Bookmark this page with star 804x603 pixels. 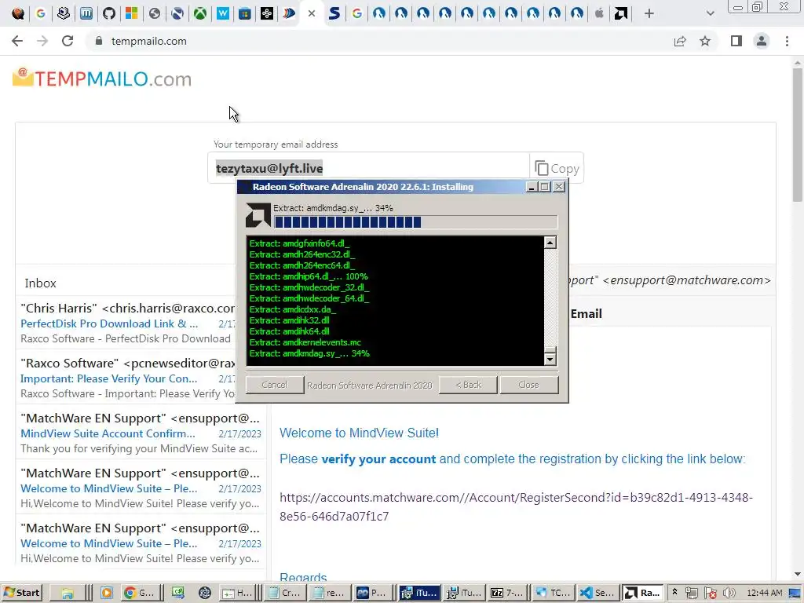click(x=705, y=41)
